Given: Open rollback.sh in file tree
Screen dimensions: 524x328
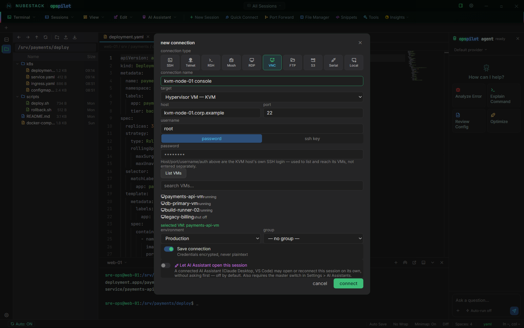Looking at the screenshot, I should tap(56, 110).
